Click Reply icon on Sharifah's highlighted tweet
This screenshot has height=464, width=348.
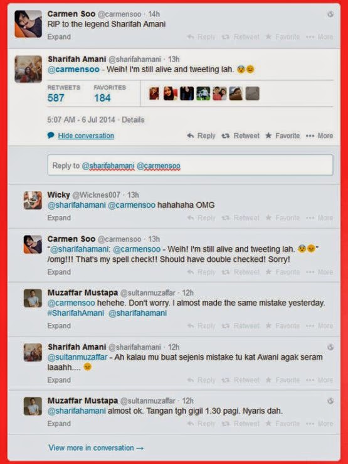click(191, 136)
